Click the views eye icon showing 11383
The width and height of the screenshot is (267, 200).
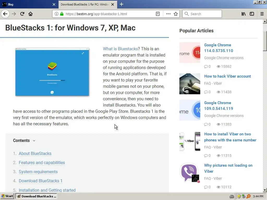coord(218,124)
